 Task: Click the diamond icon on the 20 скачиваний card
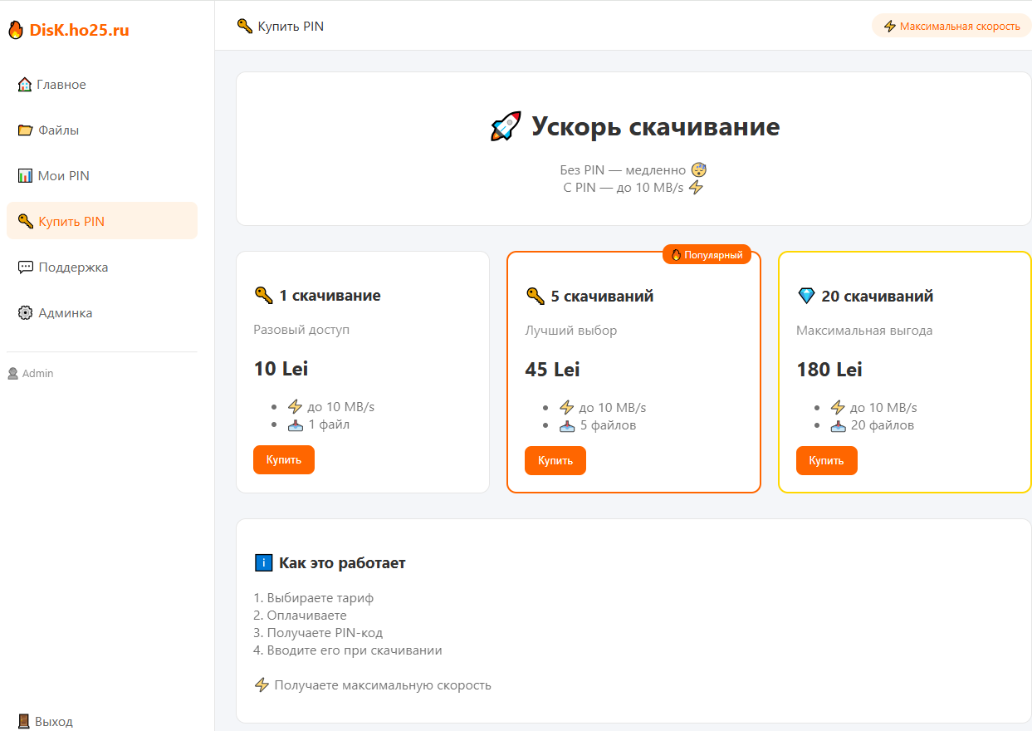click(x=805, y=296)
